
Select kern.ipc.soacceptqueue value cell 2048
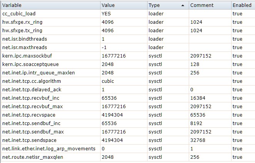coord(107,64)
